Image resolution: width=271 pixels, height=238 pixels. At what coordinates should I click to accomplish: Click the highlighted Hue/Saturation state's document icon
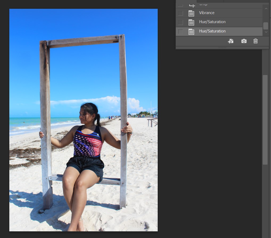(191, 31)
